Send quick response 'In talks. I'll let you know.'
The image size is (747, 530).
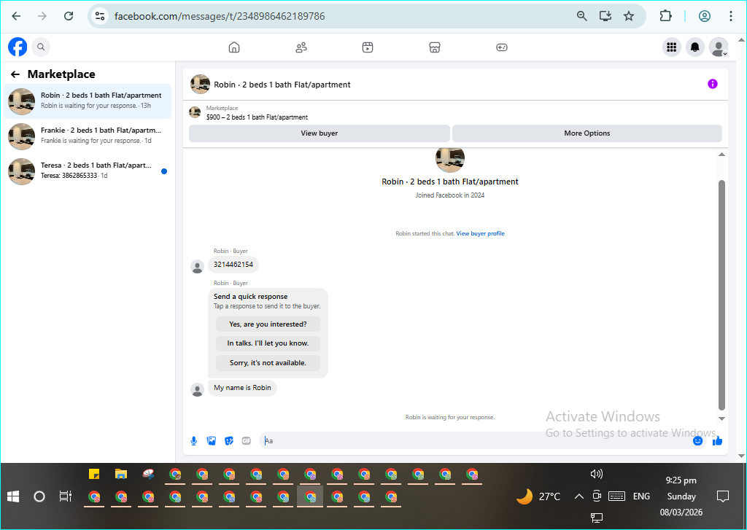click(x=268, y=343)
